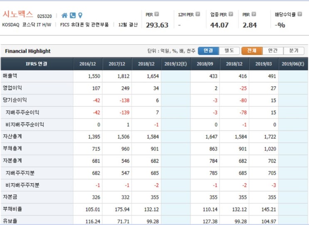Click the 2019/03 매출액 value 491

(x=272, y=76)
